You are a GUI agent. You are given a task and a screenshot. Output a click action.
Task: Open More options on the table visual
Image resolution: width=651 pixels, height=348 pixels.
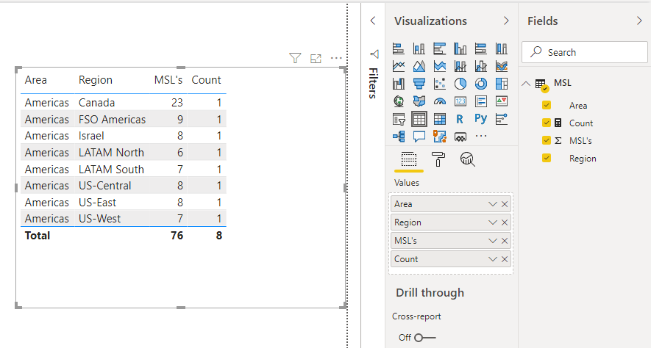tap(336, 58)
